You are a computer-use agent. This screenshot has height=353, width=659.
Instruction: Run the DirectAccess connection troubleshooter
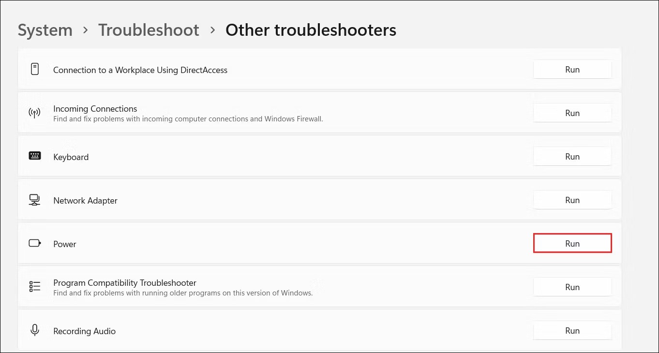tap(572, 70)
